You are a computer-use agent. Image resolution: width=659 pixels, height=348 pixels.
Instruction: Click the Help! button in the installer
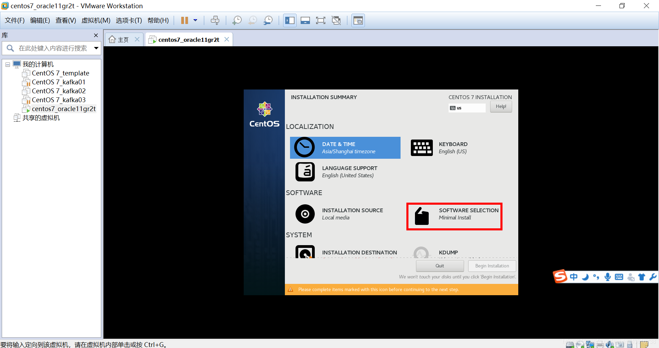tap(501, 107)
